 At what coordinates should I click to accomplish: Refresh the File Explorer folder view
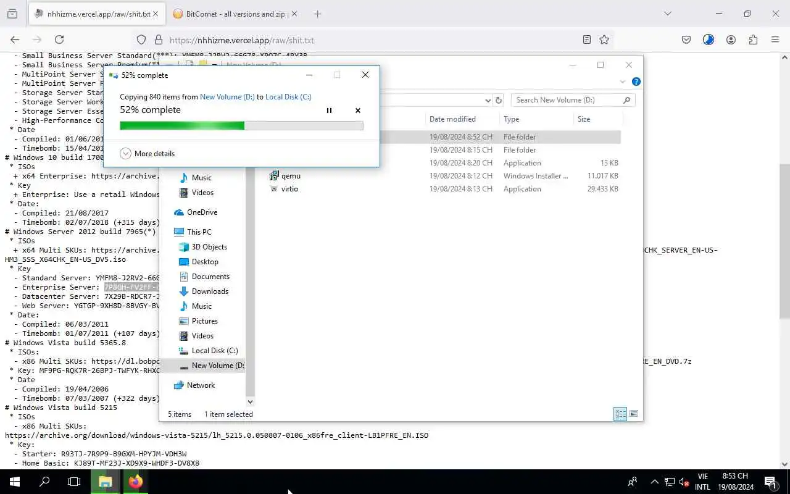(499, 100)
